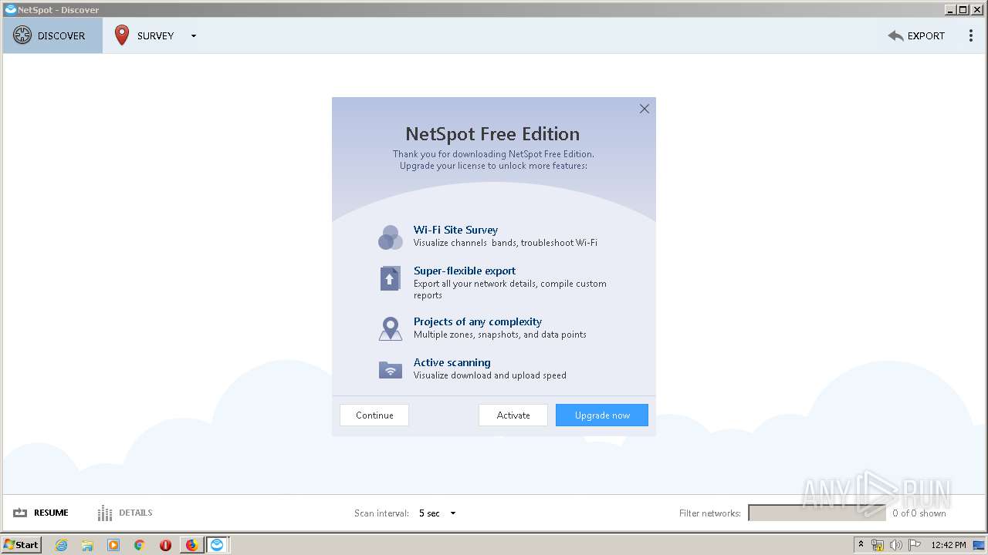This screenshot has width=988, height=555.
Task: Open media player from taskbar
Action: (x=113, y=545)
